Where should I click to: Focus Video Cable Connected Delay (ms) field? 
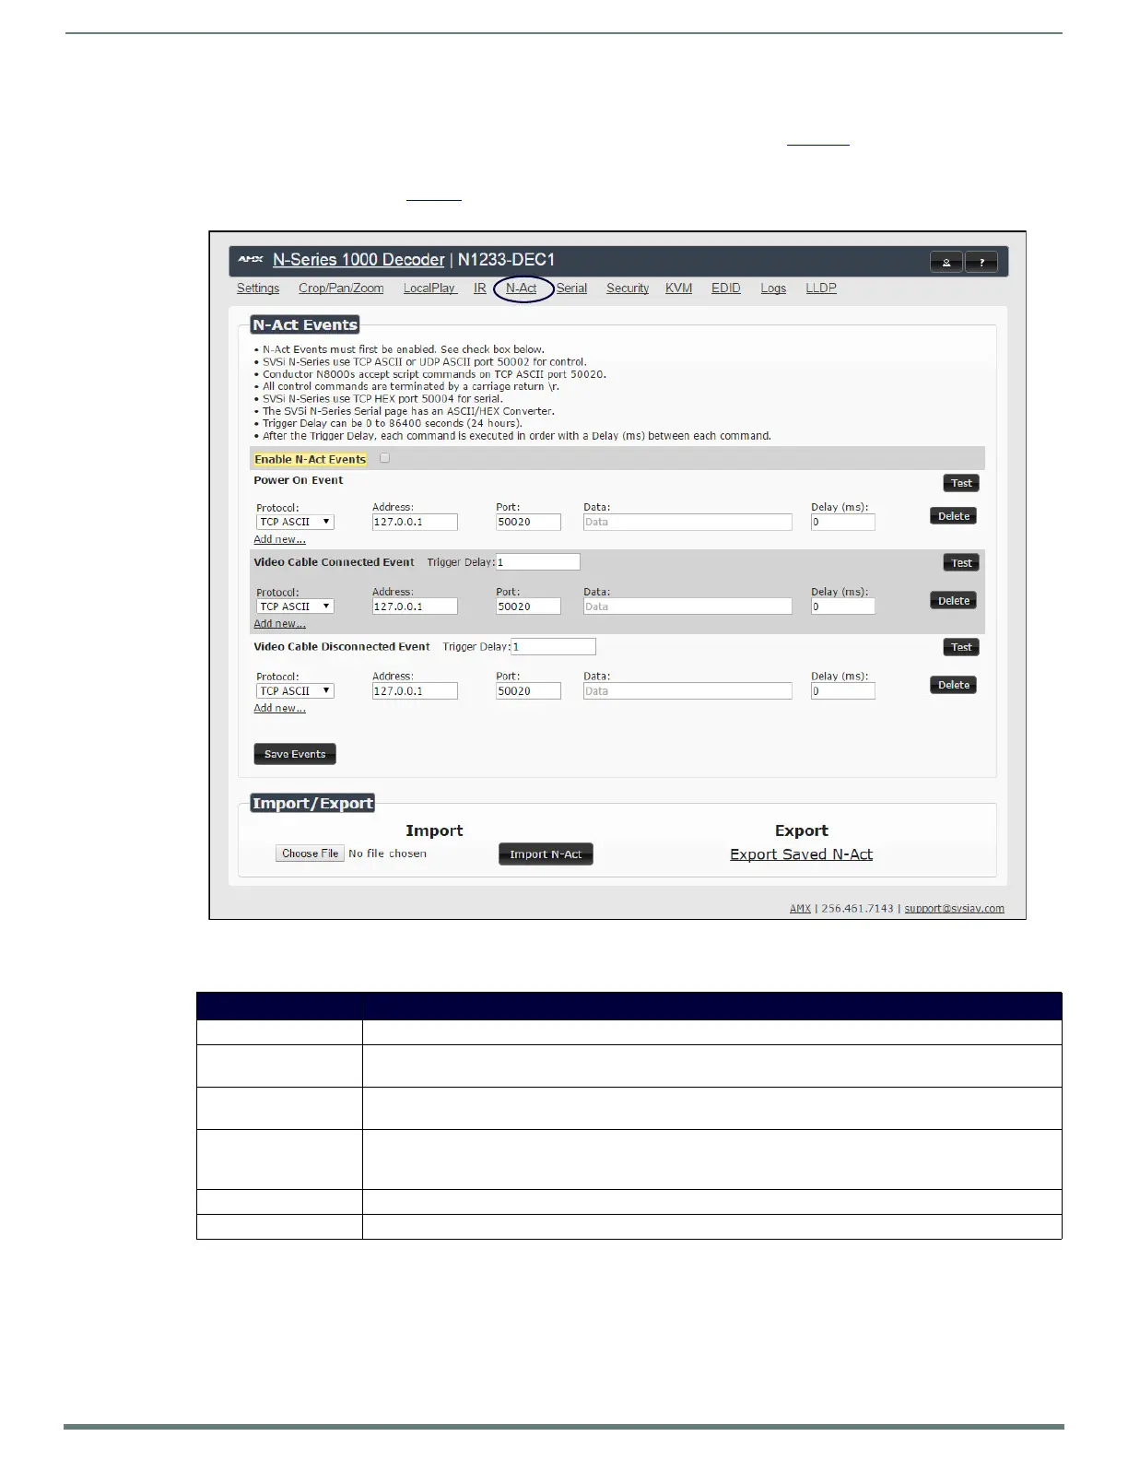pyautogui.click(x=843, y=606)
